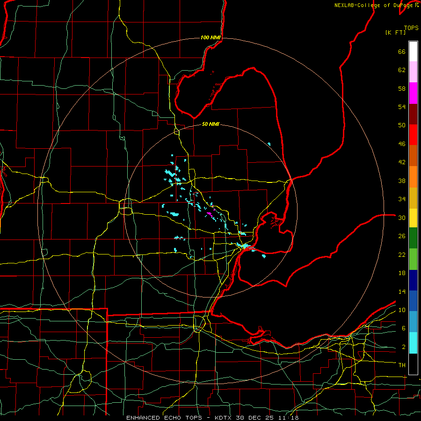Click the white swatch in the tops legend

coord(413,51)
